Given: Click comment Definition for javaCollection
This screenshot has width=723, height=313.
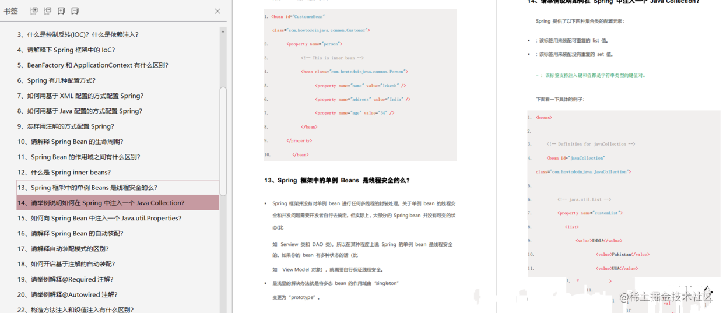Looking at the screenshot, I should [591, 144].
